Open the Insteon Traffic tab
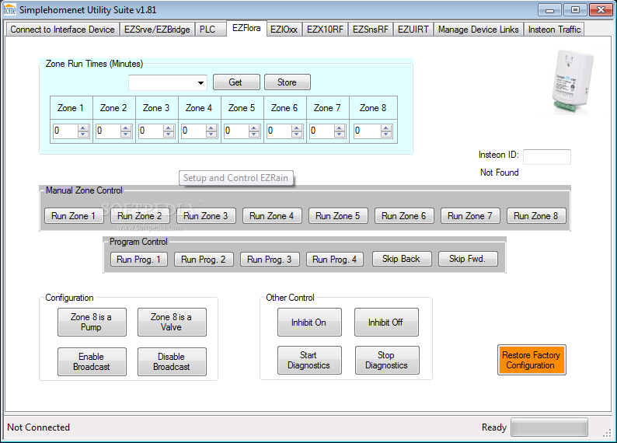 pyautogui.click(x=554, y=30)
